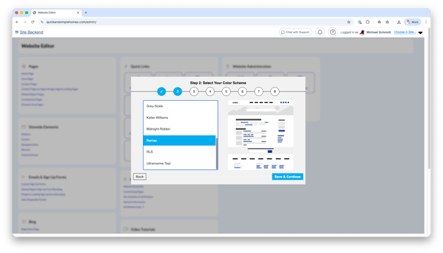Viewport: 443px width, 253px height.
Task: Jump to step 3 circle
Action: pos(194,91)
